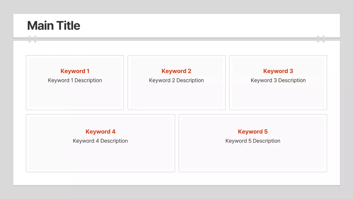Click the Keyword 4 Description text
353x199 pixels.
tap(100, 141)
